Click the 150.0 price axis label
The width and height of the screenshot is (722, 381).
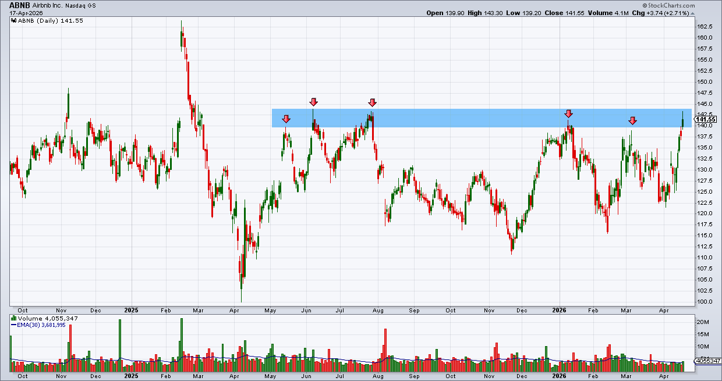(705, 82)
